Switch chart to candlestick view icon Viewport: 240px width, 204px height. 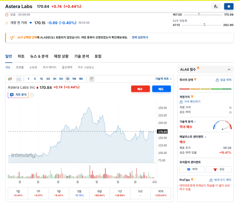coord(10,79)
